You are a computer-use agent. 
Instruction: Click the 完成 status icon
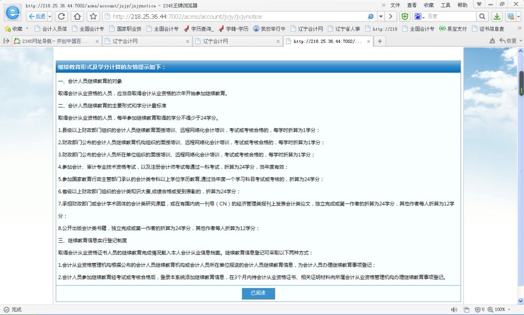[7, 309]
